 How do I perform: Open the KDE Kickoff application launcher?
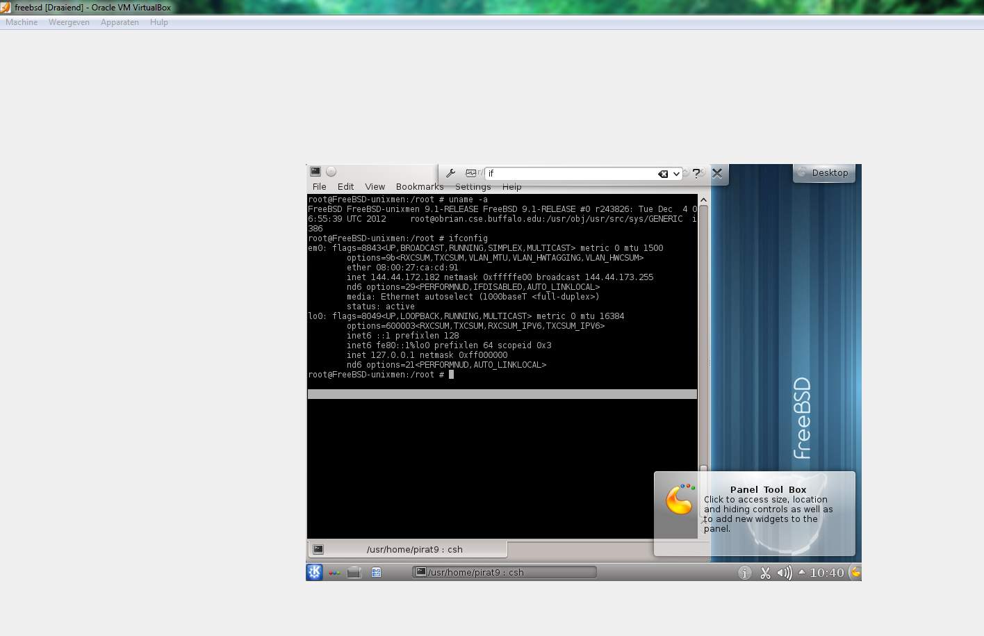tap(314, 572)
